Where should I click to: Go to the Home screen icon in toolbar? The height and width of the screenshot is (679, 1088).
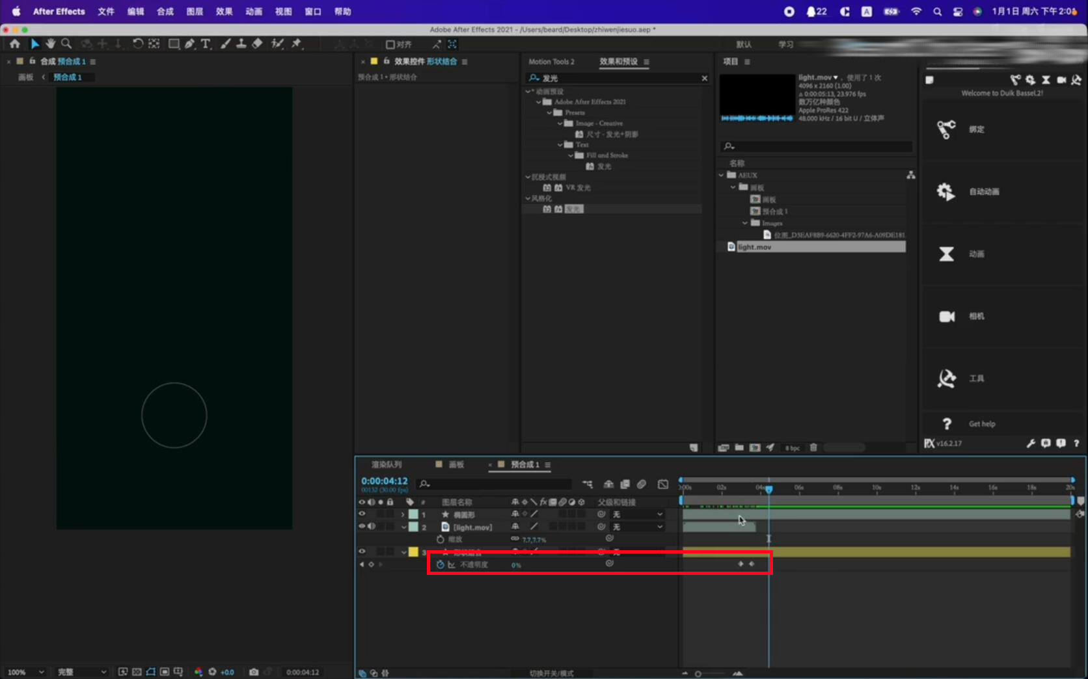pos(15,44)
